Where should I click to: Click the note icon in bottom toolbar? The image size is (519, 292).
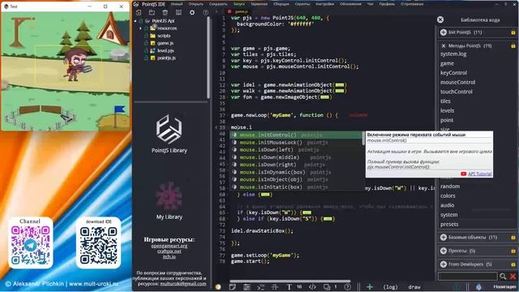point(233,287)
